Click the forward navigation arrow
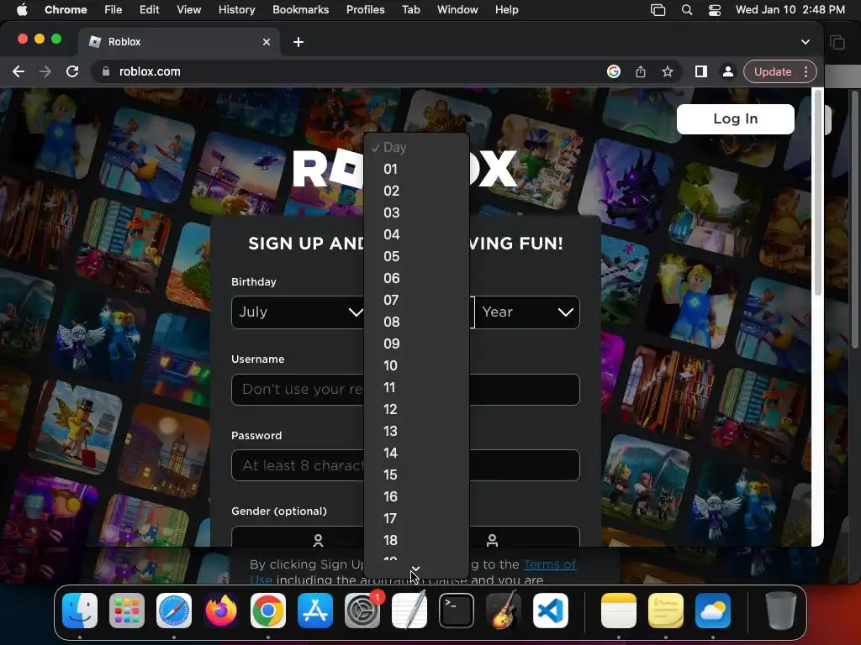The height and width of the screenshot is (645, 861). 45,72
